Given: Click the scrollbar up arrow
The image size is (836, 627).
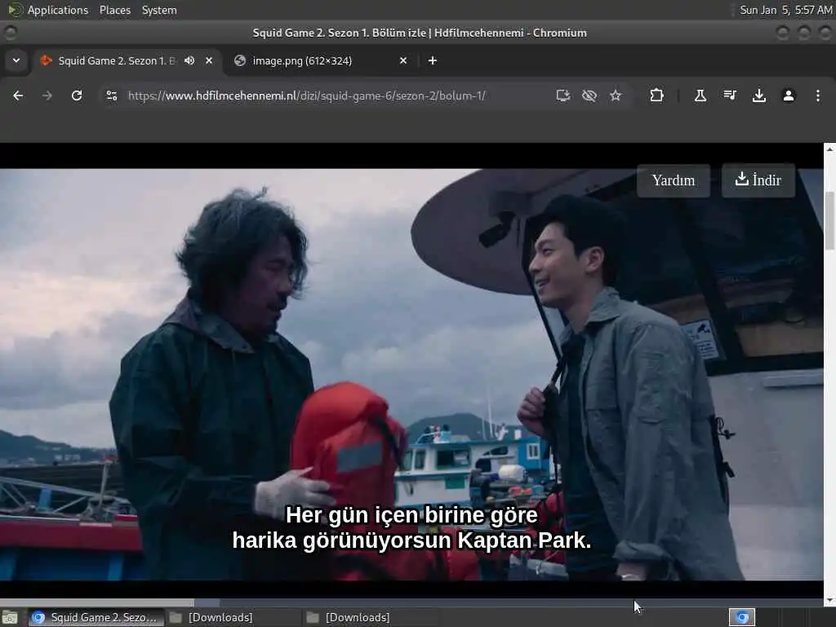Looking at the screenshot, I should [829, 149].
